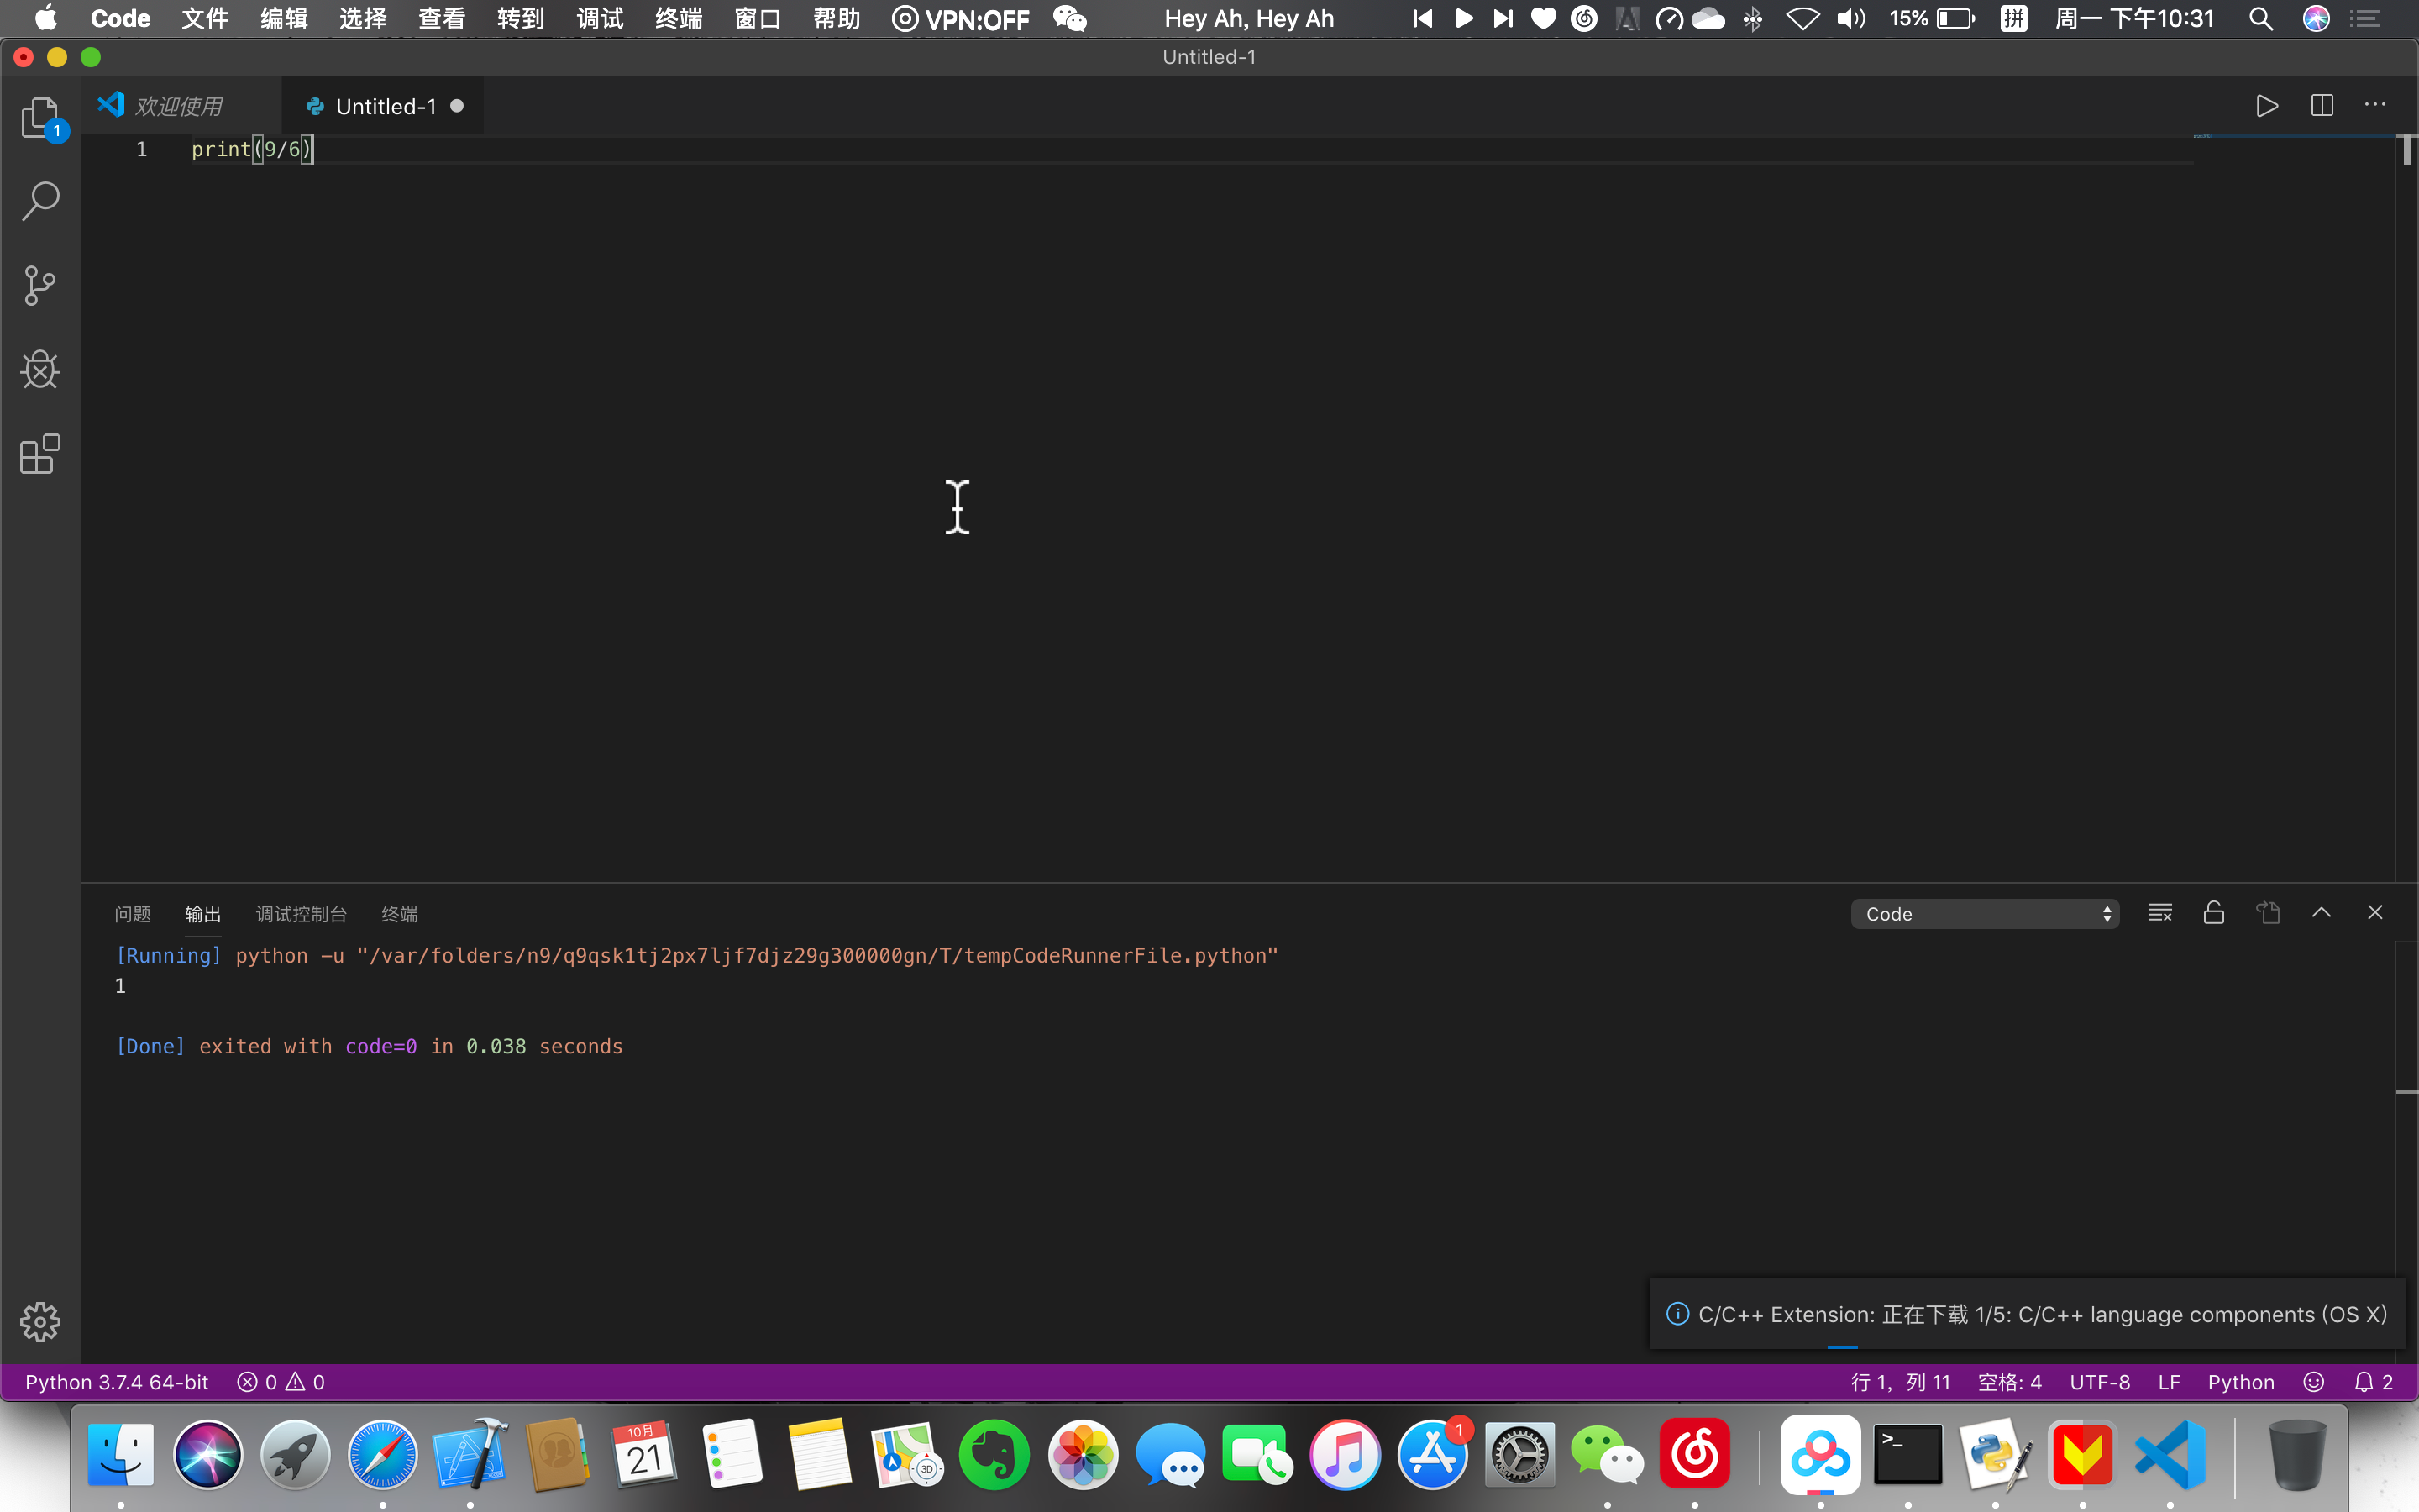Open the Debug view bug icon
The width and height of the screenshot is (2419, 1512).
(x=40, y=370)
